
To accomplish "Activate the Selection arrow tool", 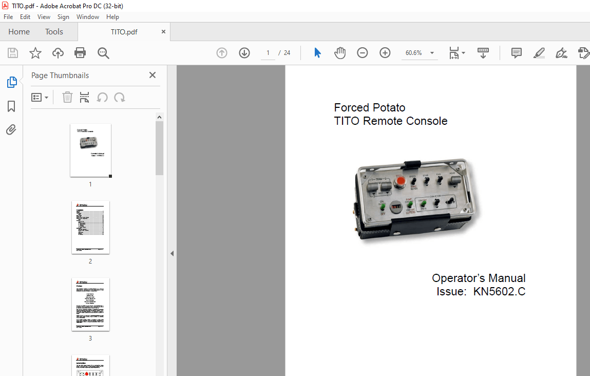I will point(317,52).
